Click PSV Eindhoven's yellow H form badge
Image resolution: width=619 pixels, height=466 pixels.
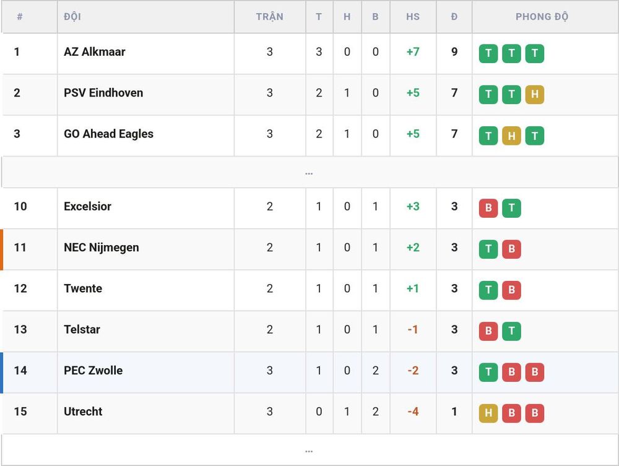click(x=535, y=94)
